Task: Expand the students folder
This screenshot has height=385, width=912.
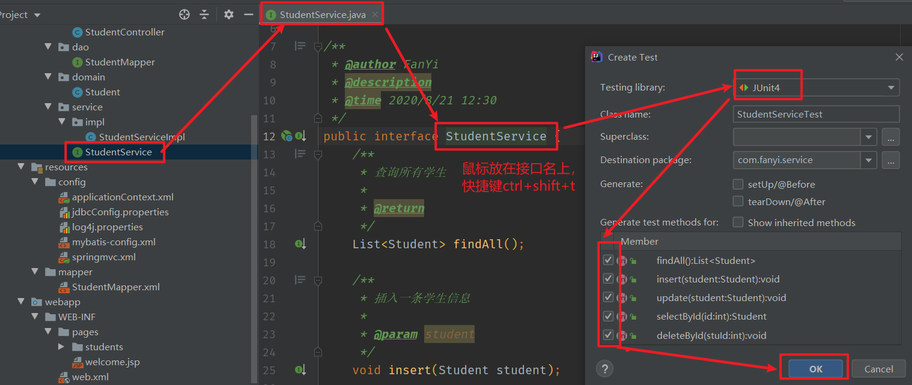Action: tap(62, 347)
